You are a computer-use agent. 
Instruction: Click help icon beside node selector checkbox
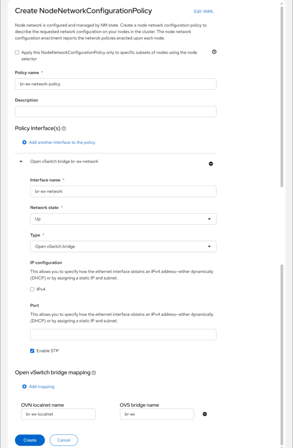coord(214,52)
